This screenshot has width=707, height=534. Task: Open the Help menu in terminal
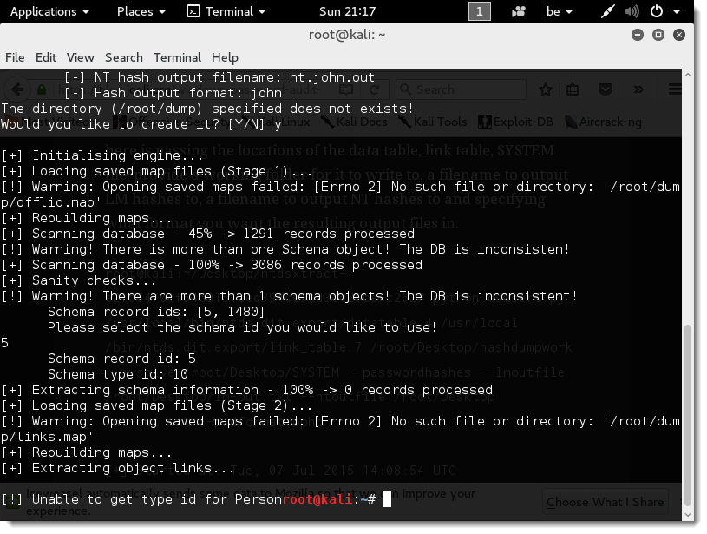coord(225,57)
